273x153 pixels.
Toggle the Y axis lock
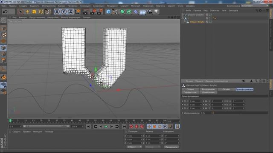(x=64, y=11)
